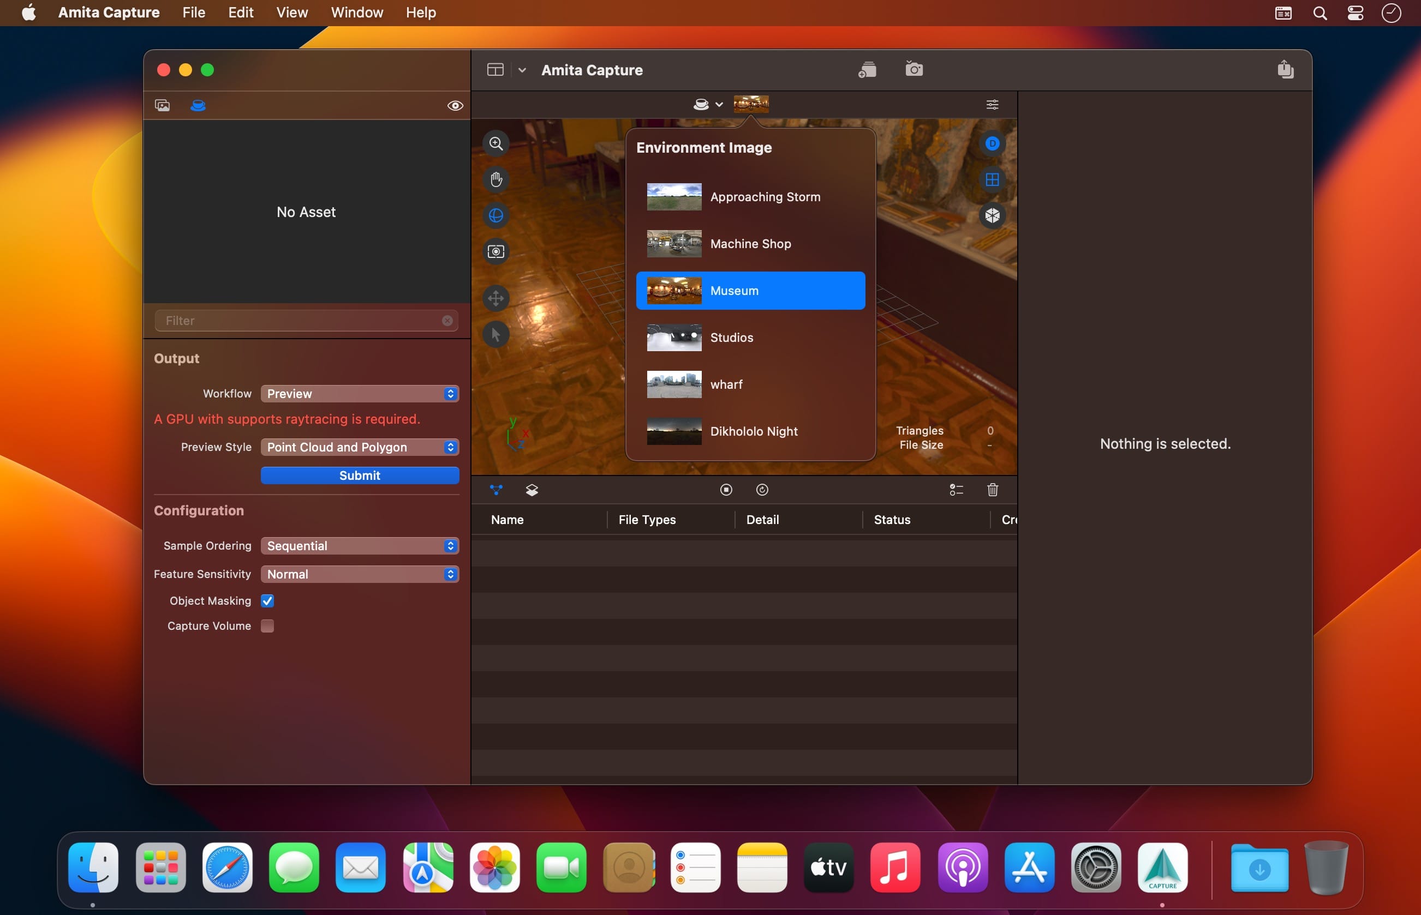Toggle the eye preview visibility icon
The width and height of the screenshot is (1421, 915).
[455, 105]
